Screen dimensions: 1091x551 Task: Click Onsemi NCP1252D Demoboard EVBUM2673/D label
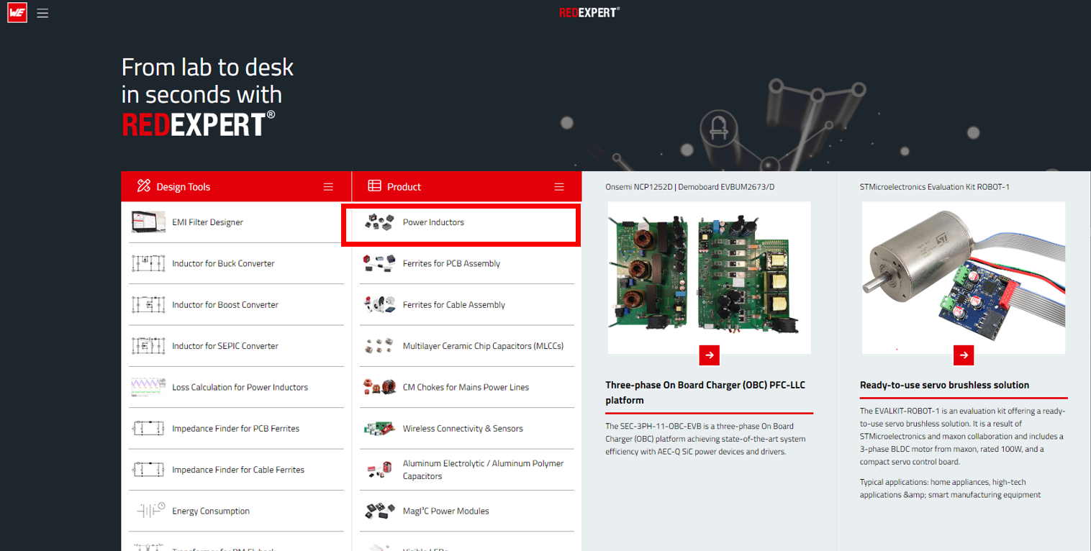click(x=689, y=187)
